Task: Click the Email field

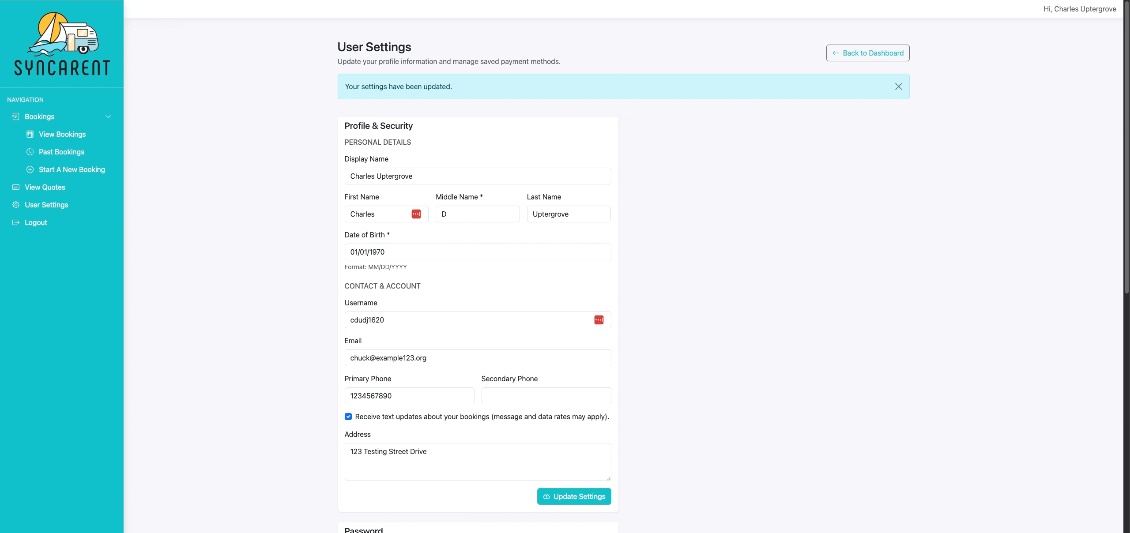Action: [x=478, y=358]
